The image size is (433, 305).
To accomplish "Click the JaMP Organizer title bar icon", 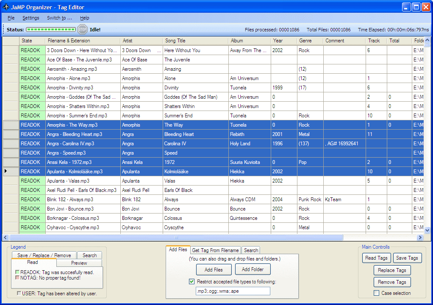I will click(x=6, y=7).
